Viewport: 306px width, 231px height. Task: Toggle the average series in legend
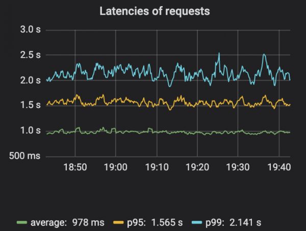coord(60,222)
